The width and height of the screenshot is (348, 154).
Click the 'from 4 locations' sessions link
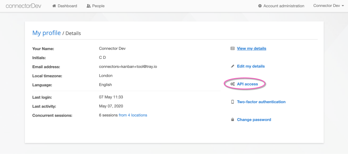[133, 115]
